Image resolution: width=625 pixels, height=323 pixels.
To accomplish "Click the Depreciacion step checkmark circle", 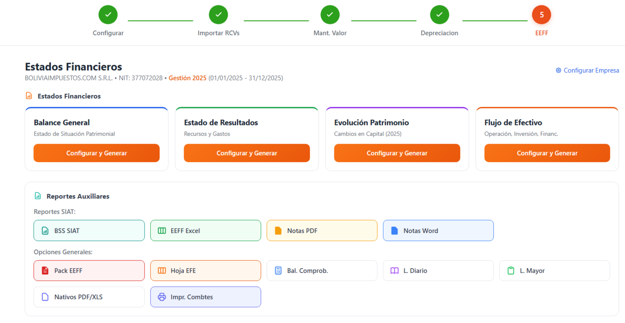I will (439, 15).
